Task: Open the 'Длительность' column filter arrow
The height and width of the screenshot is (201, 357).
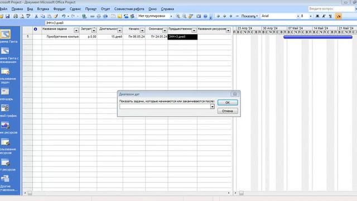Action: click(120, 30)
